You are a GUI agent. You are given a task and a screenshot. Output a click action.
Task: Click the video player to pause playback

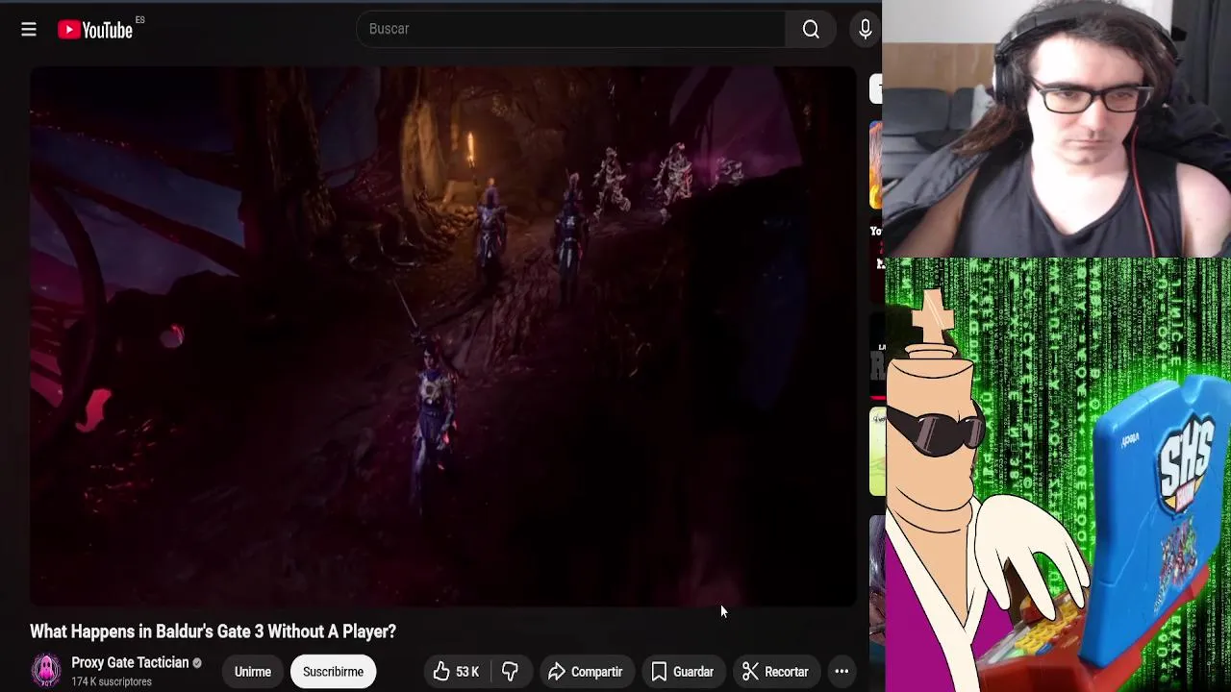tap(442, 336)
